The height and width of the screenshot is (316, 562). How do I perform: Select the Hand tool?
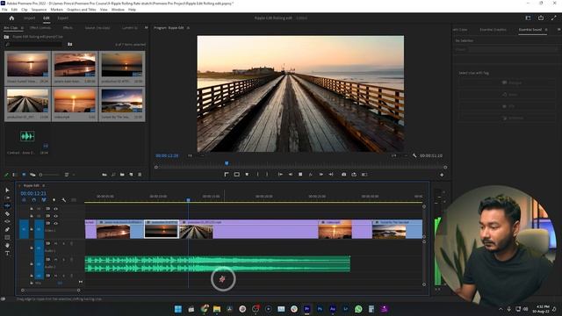[7, 246]
